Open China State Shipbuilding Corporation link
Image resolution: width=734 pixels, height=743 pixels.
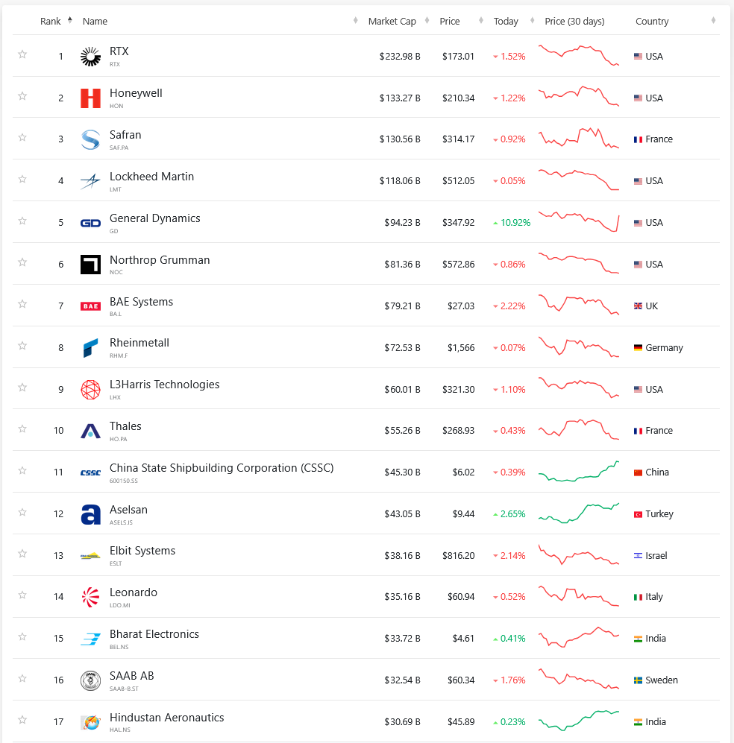tap(221, 468)
